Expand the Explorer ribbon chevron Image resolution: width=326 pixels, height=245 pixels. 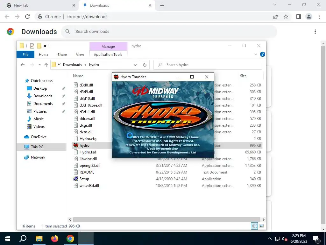pyautogui.click(x=256, y=54)
